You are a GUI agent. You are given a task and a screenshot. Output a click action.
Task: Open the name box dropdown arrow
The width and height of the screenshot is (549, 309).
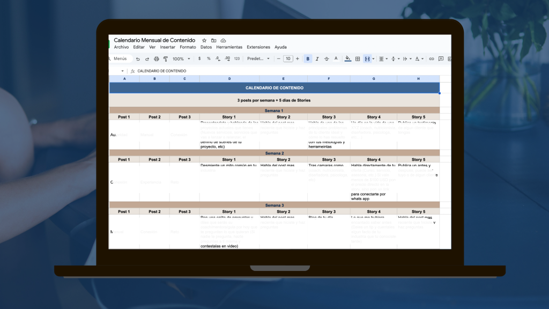(x=123, y=71)
